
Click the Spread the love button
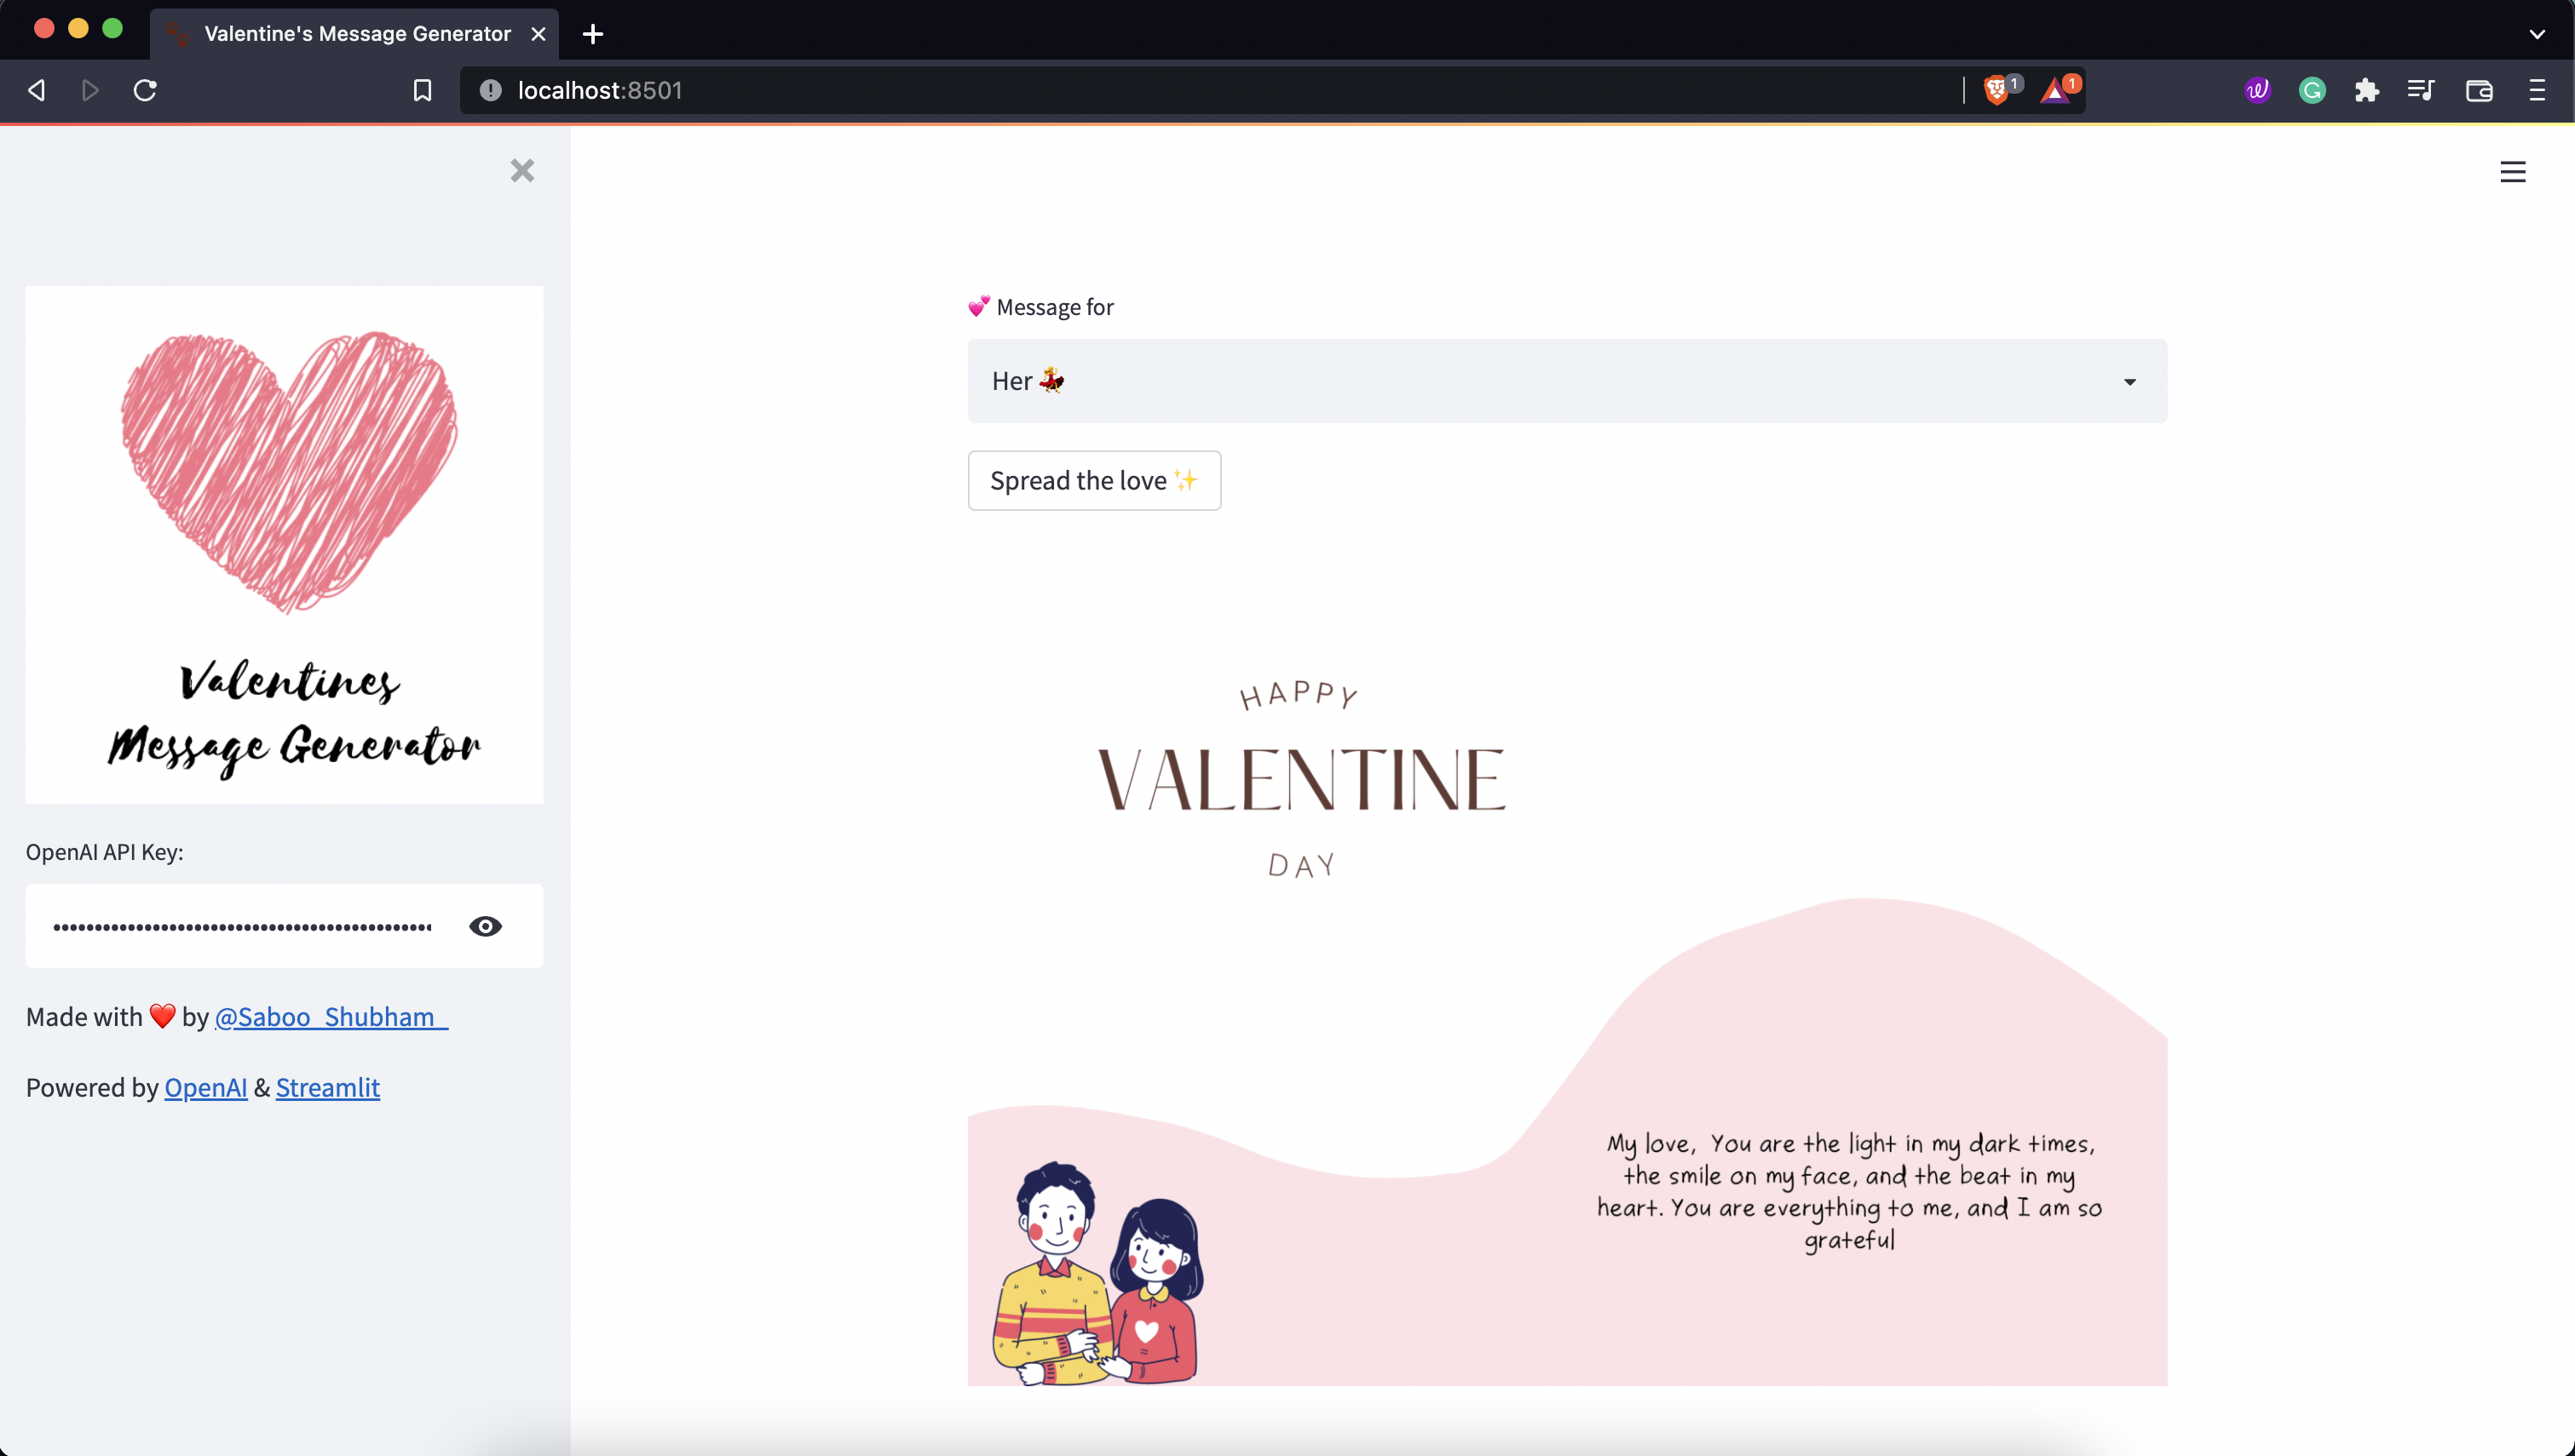(1093, 481)
